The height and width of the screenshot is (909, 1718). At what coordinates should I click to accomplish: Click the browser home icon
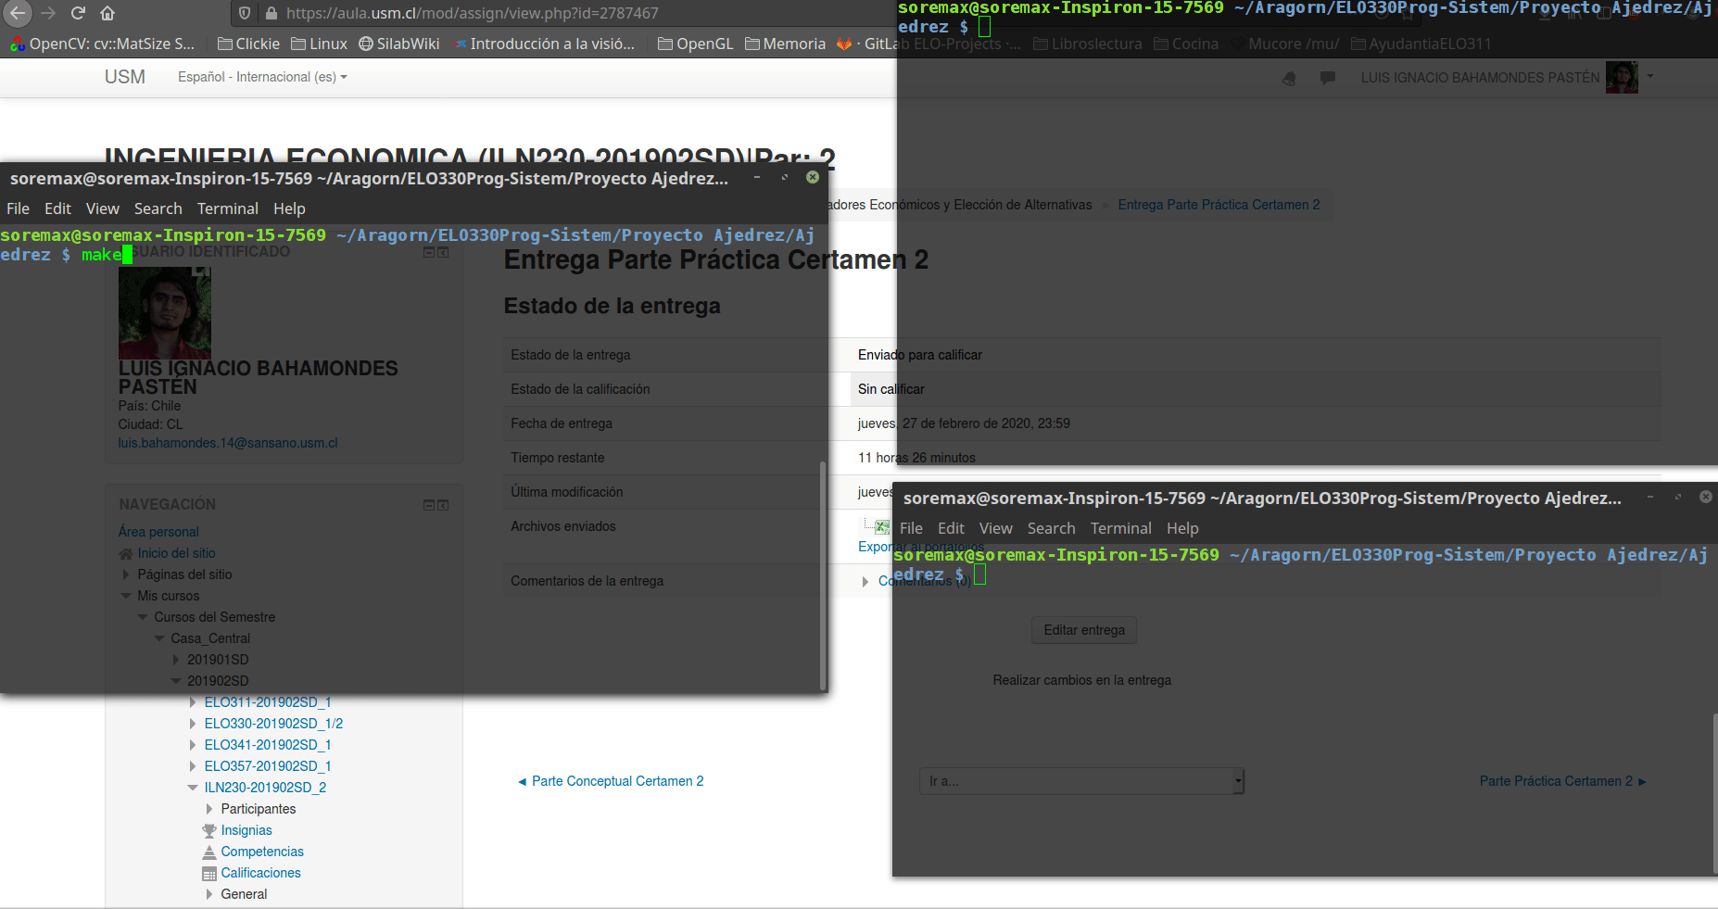coord(107,13)
